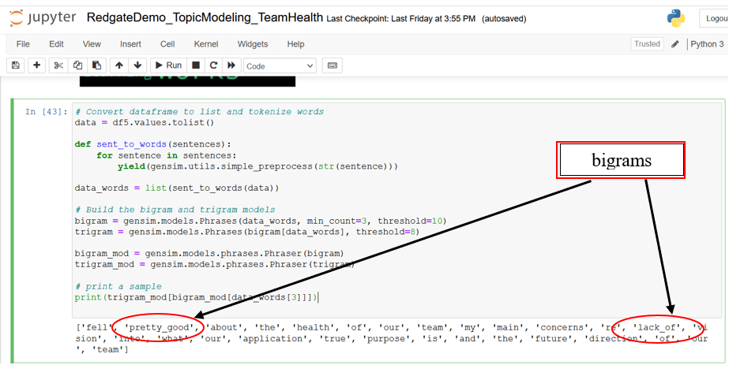Click the 'bigram_mod = ...Phraser(bigram)' line
The width and height of the screenshot is (729, 365).
click(x=209, y=253)
